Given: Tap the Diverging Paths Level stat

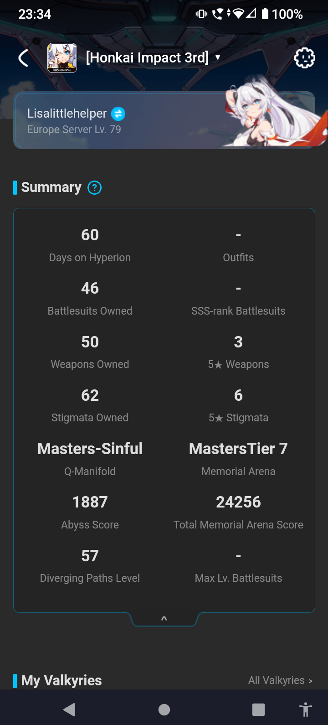Looking at the screenshot, I should tap(90, 565).
